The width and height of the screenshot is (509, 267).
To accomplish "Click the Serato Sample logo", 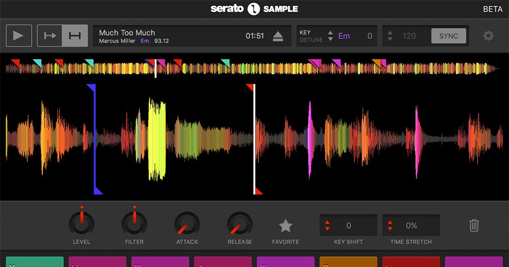I will pyautogui.click(x=254, y=9).
